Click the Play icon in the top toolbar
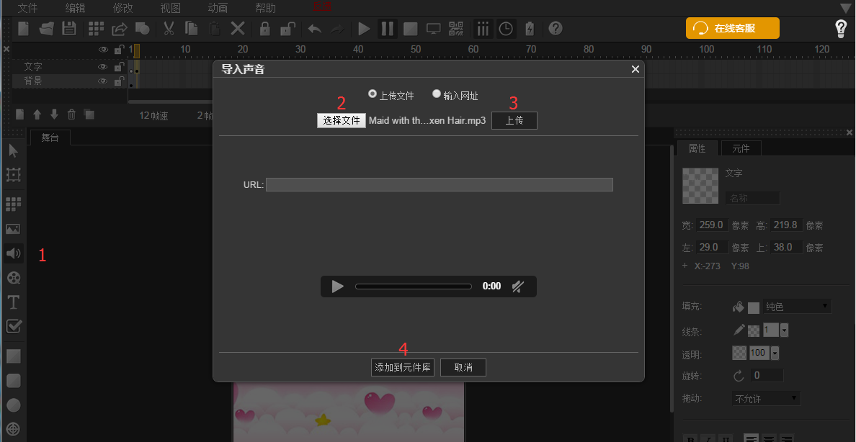Image resolution: width=856 pixels, height=442 pixels. click(x=363, y=28)
